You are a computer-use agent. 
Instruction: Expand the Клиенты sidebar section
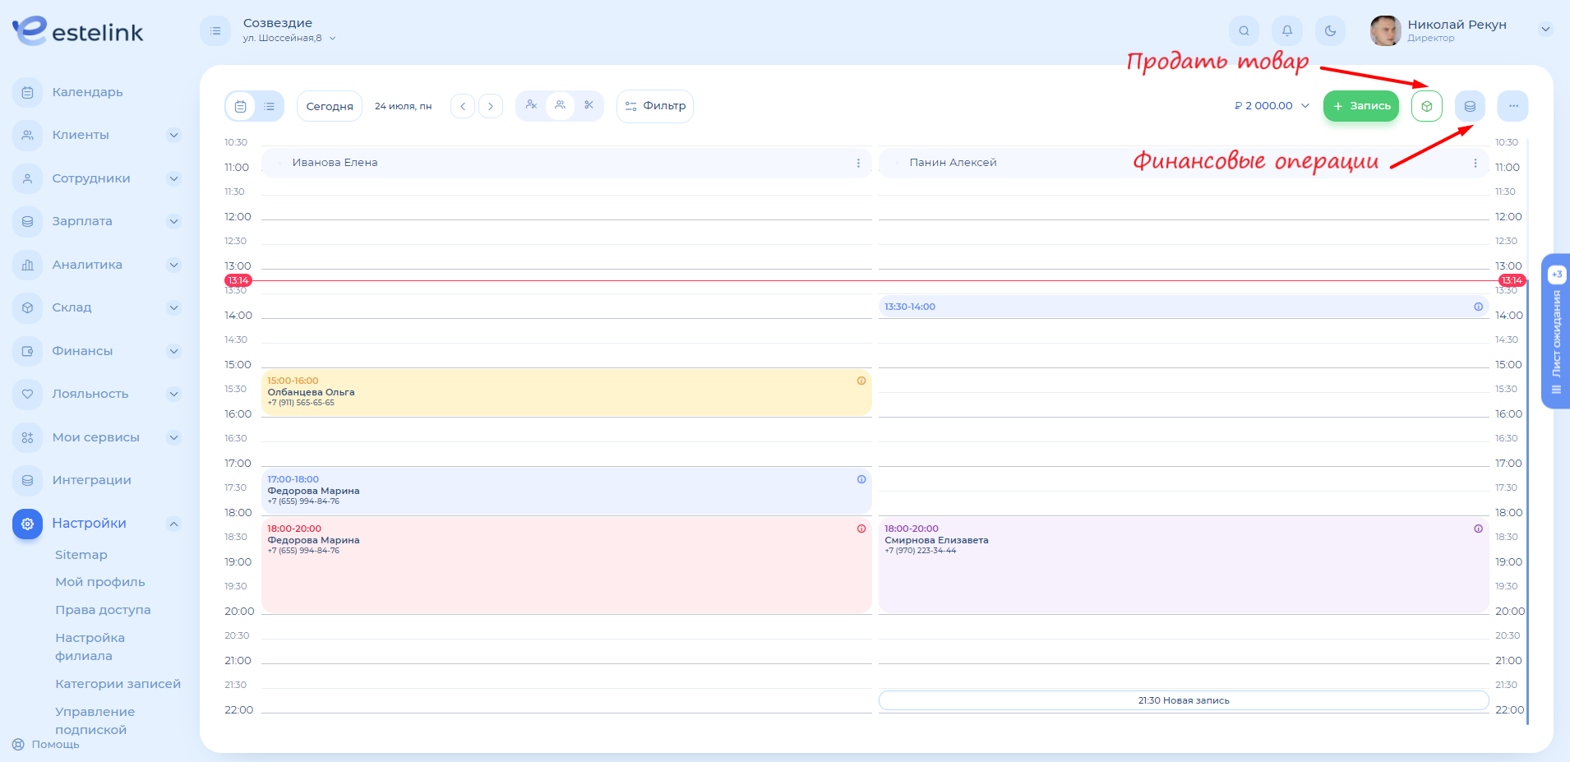[x=173, y=135]
